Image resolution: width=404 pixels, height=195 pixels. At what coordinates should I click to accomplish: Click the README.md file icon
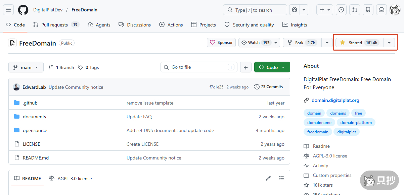[x=17, y=158]
